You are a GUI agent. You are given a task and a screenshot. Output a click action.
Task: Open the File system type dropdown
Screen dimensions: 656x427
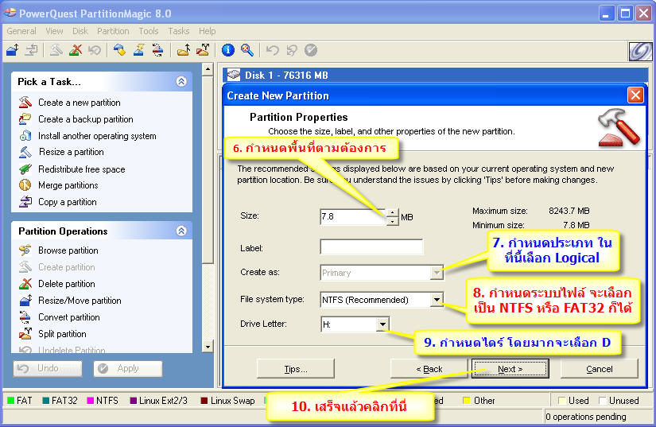point(437,300)
